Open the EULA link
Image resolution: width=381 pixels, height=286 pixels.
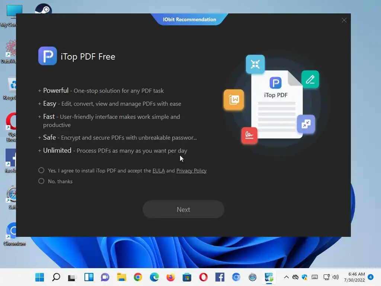[x=159, y=171]
